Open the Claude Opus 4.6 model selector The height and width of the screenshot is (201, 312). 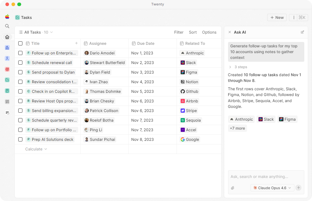click(272, 188)
